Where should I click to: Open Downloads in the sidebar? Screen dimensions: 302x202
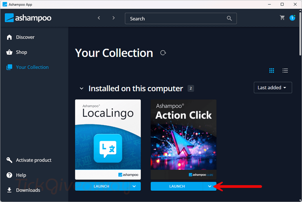pos(24,190)
